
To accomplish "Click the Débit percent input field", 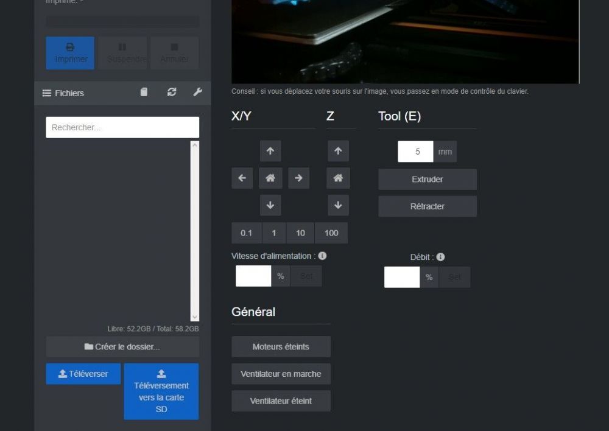I will pyautogui.click(x=402, y=277).
